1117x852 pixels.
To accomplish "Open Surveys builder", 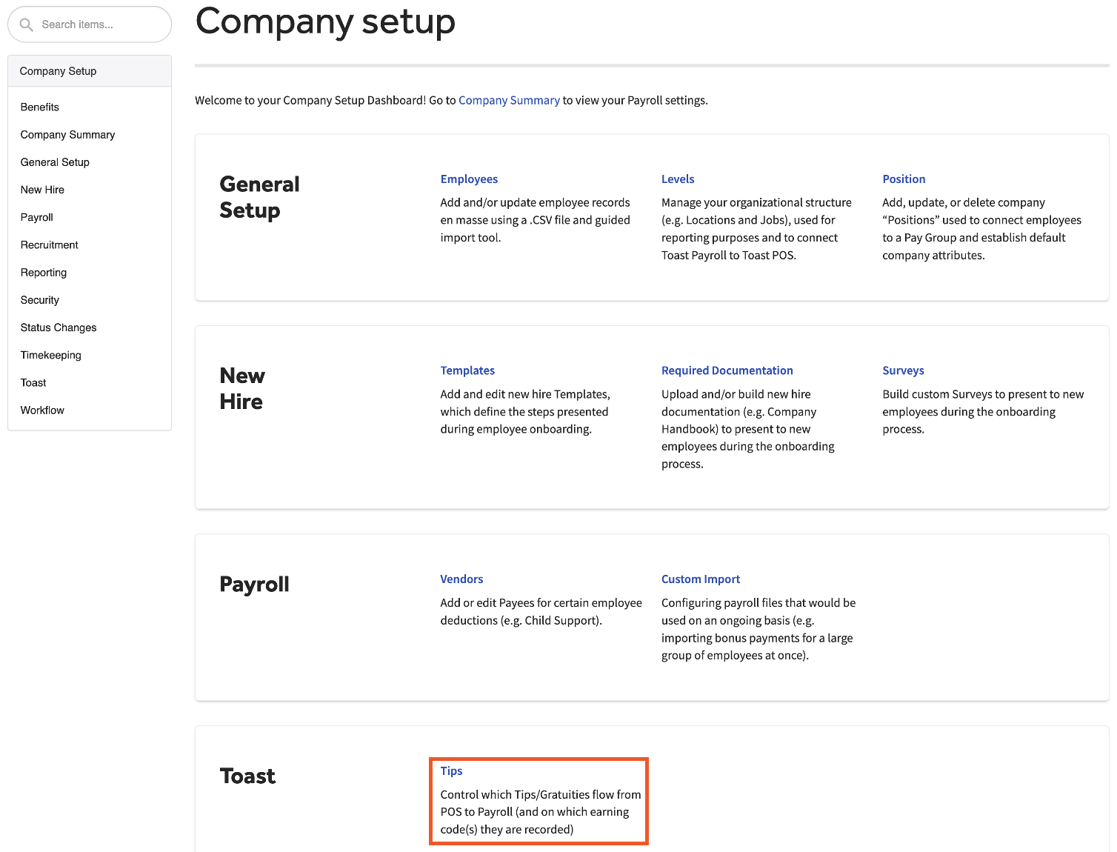I will point(903,370).
